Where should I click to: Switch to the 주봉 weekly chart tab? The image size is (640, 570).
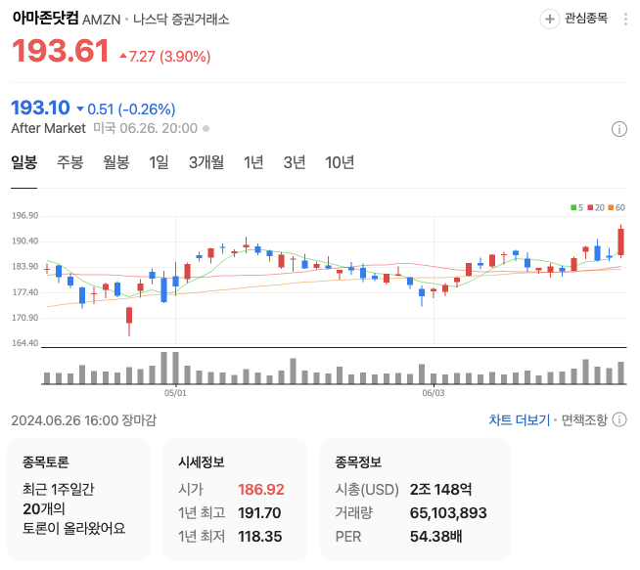point(69,162)
